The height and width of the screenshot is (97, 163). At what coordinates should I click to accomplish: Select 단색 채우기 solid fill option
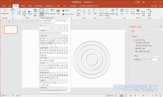tap(139, 40)
